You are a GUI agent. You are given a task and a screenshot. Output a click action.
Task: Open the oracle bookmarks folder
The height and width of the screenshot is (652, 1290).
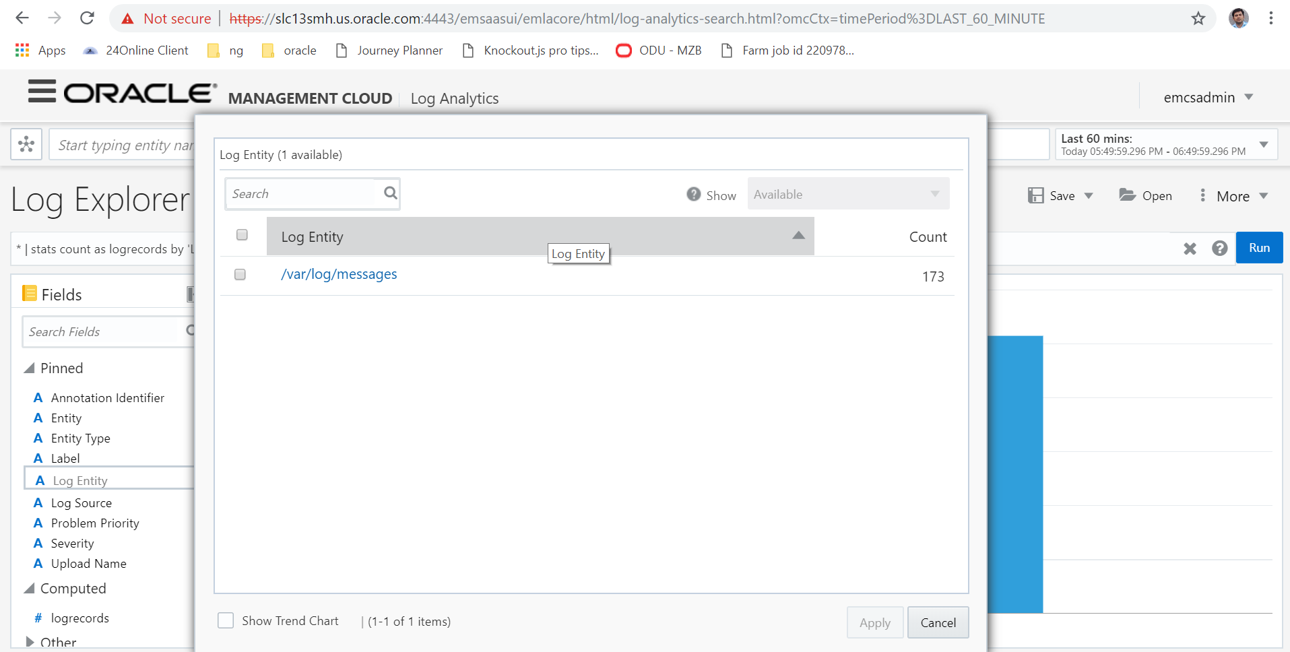coord(289,51)
